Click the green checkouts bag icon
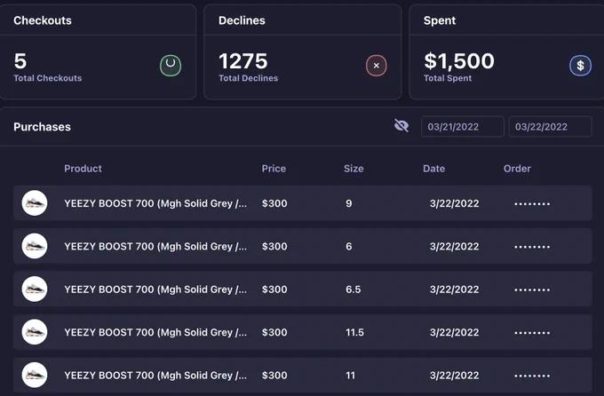 coord(171,66)
